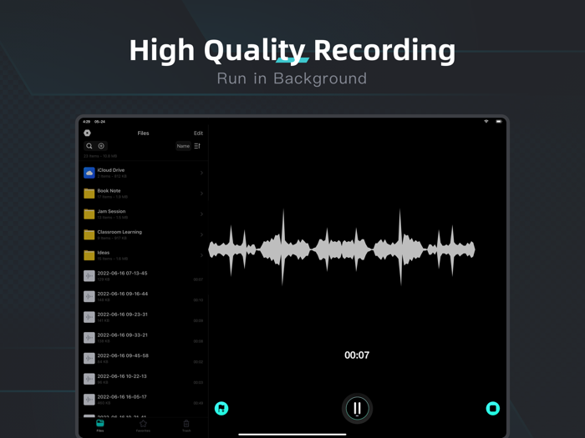Image resolution: width=585 pixels, height=438 pixels.
Task: Toggle sort order icon next to Name
Action: point(197,146)
